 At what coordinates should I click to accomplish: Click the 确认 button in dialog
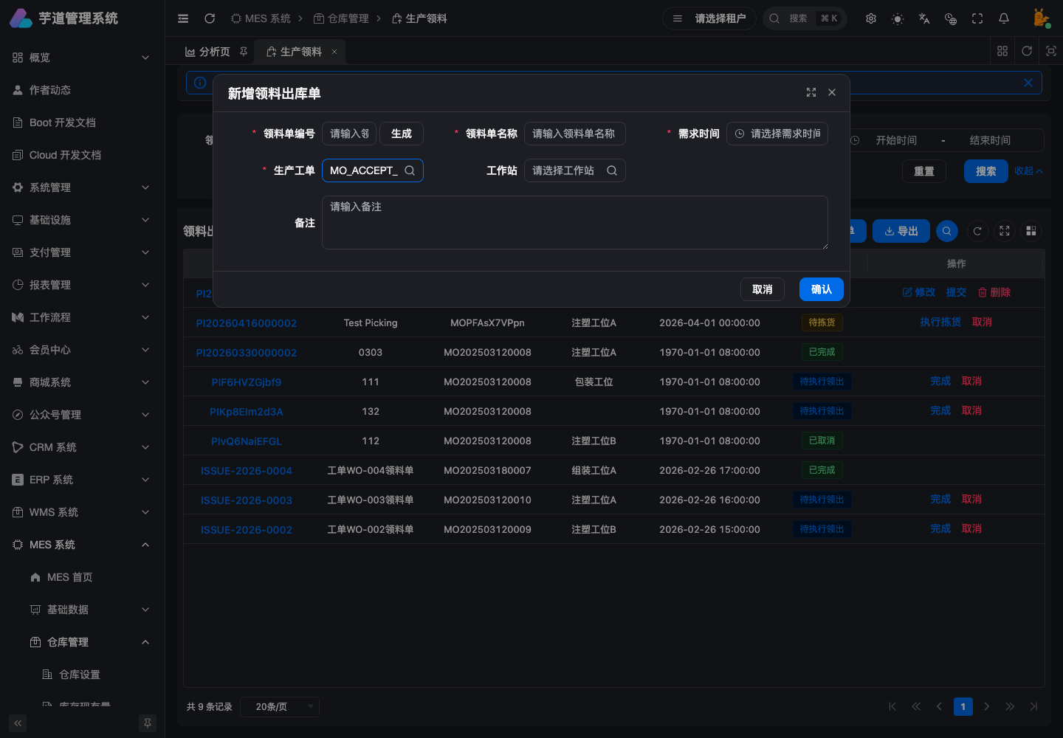pos(822,289)
